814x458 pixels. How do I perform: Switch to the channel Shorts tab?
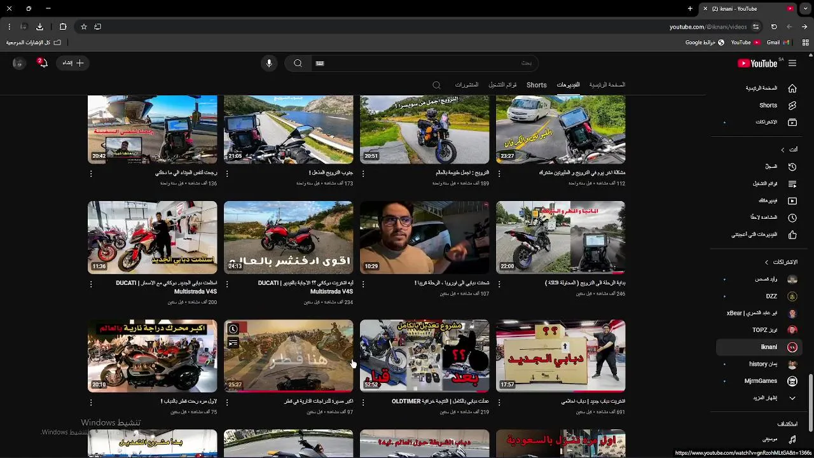pos(536,85)
